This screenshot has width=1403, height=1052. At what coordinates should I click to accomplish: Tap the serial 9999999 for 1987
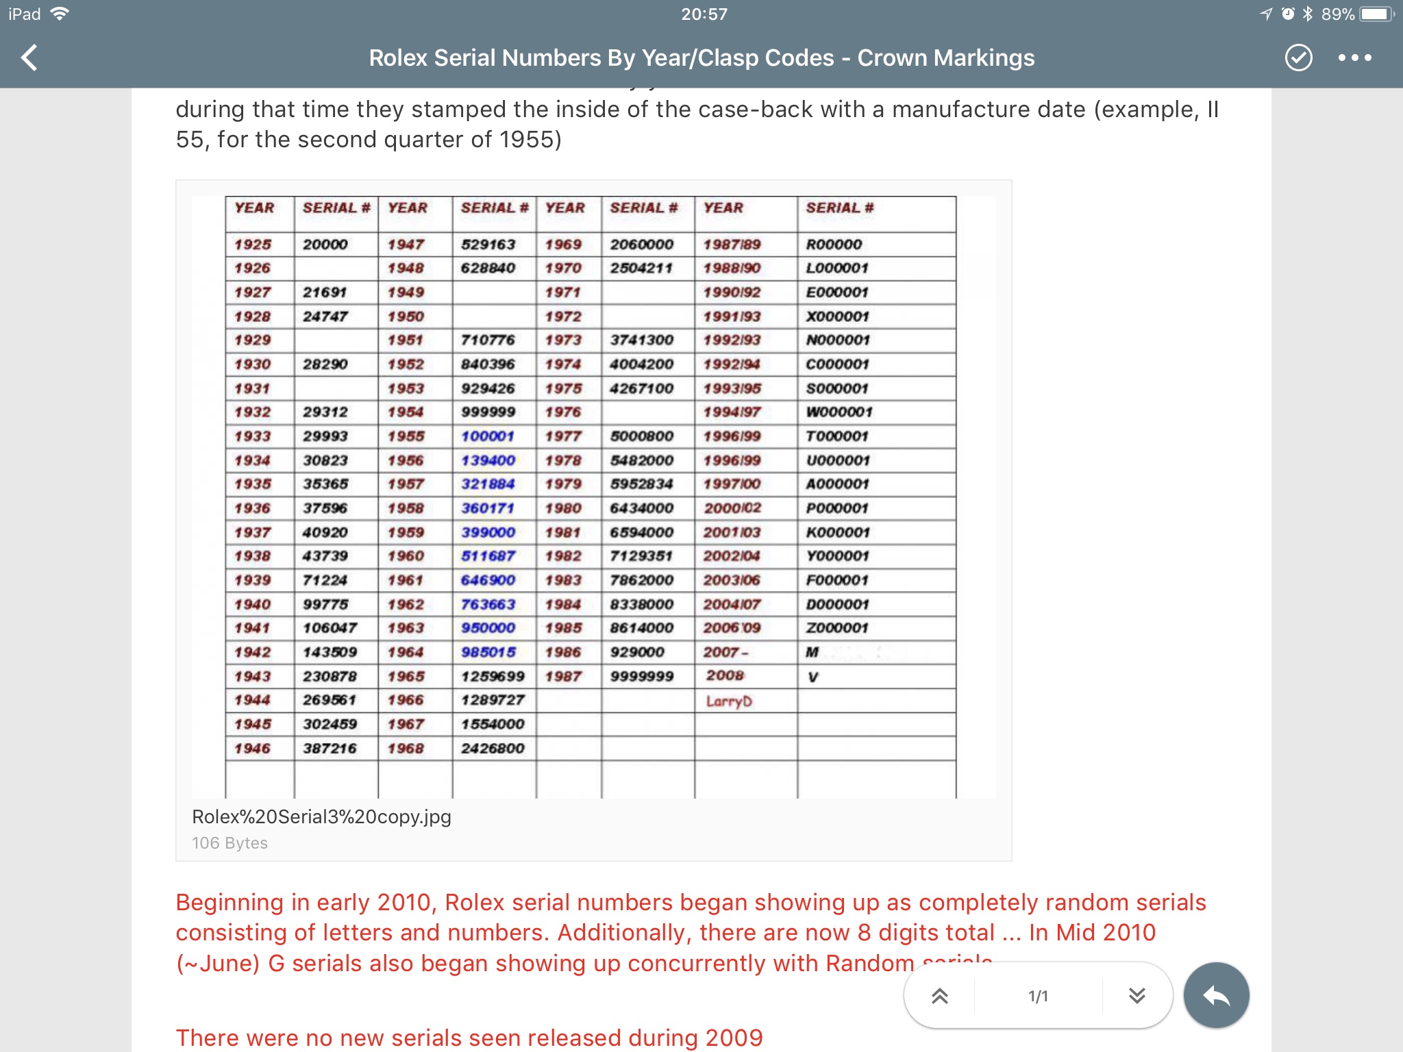pos(642,677)
